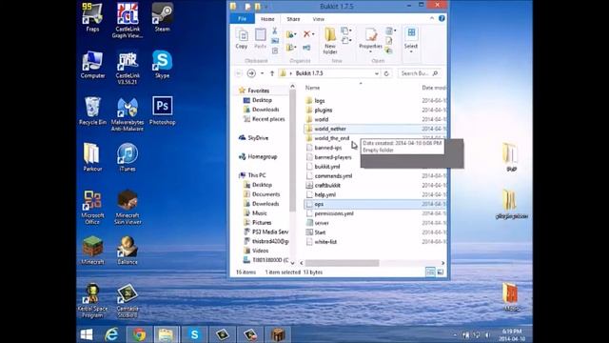Select the Steam desktop icon
This screenshot has width=609, height=343.
pos(163,17)
